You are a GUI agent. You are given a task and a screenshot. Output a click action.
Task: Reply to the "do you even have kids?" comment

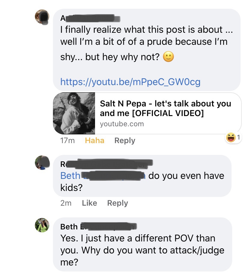click(x=118, y=203)
